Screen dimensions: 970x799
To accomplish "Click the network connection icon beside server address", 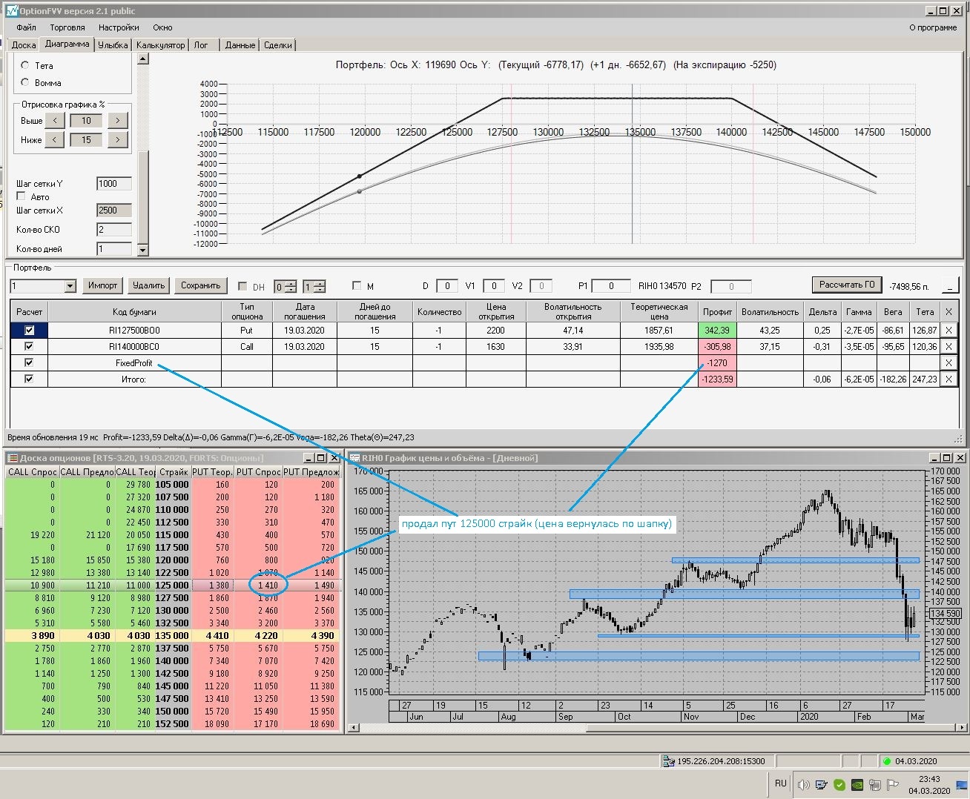I will (x=668, y=761).
